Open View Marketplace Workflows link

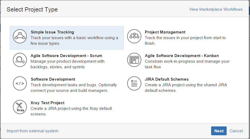click(x=216, y=9)
